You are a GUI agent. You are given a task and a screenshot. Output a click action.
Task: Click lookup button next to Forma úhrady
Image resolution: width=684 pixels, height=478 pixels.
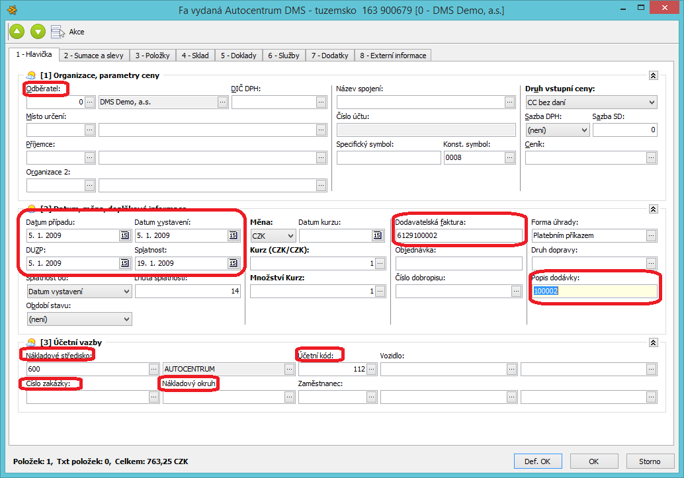(652, 235)
